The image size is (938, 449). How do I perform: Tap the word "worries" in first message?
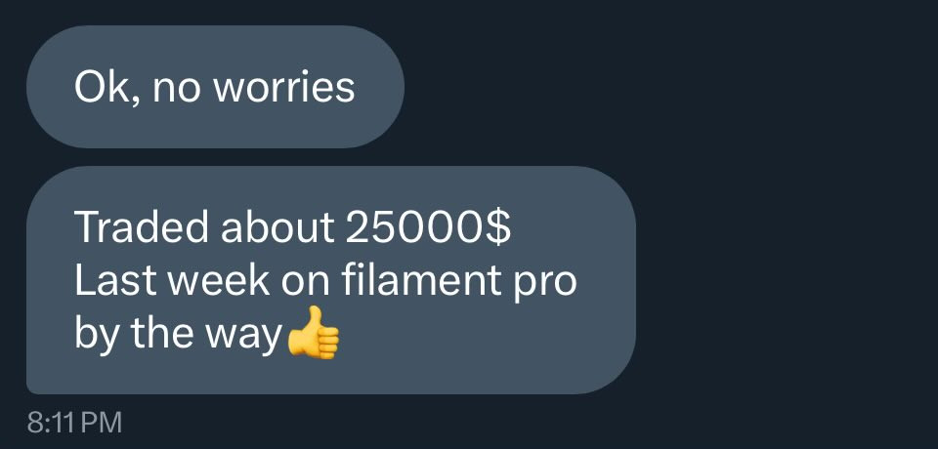284,87
